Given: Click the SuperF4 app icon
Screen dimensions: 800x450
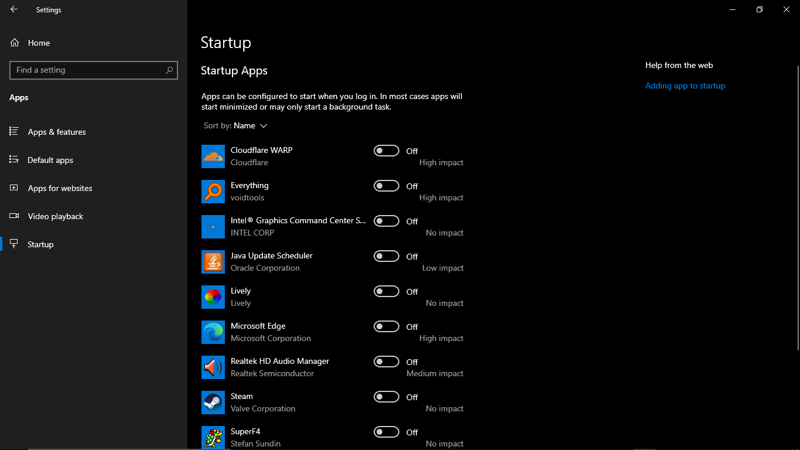Looking at the screenshot, I should [213, 438].
